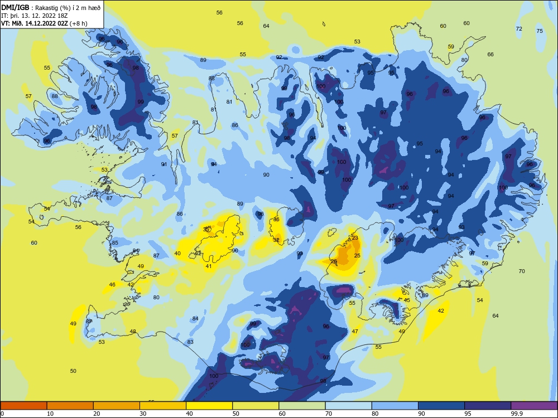Image resolution: width=558 pixels, height=418 pixels.
Task: Select the map value 46
Action: [x=112, y=285]
